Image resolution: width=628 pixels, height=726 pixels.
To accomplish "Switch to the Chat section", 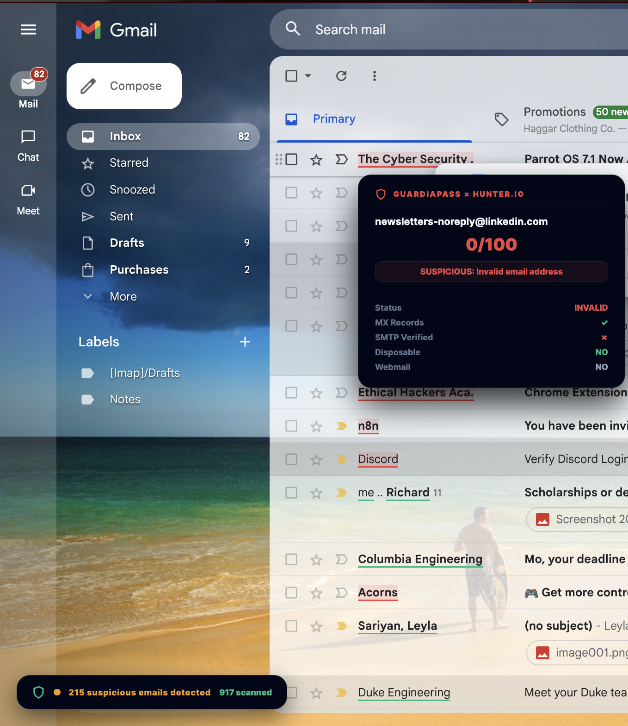I will coord(28,145).
